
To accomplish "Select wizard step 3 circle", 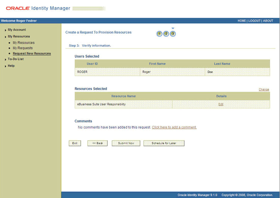I will [173, 34].
